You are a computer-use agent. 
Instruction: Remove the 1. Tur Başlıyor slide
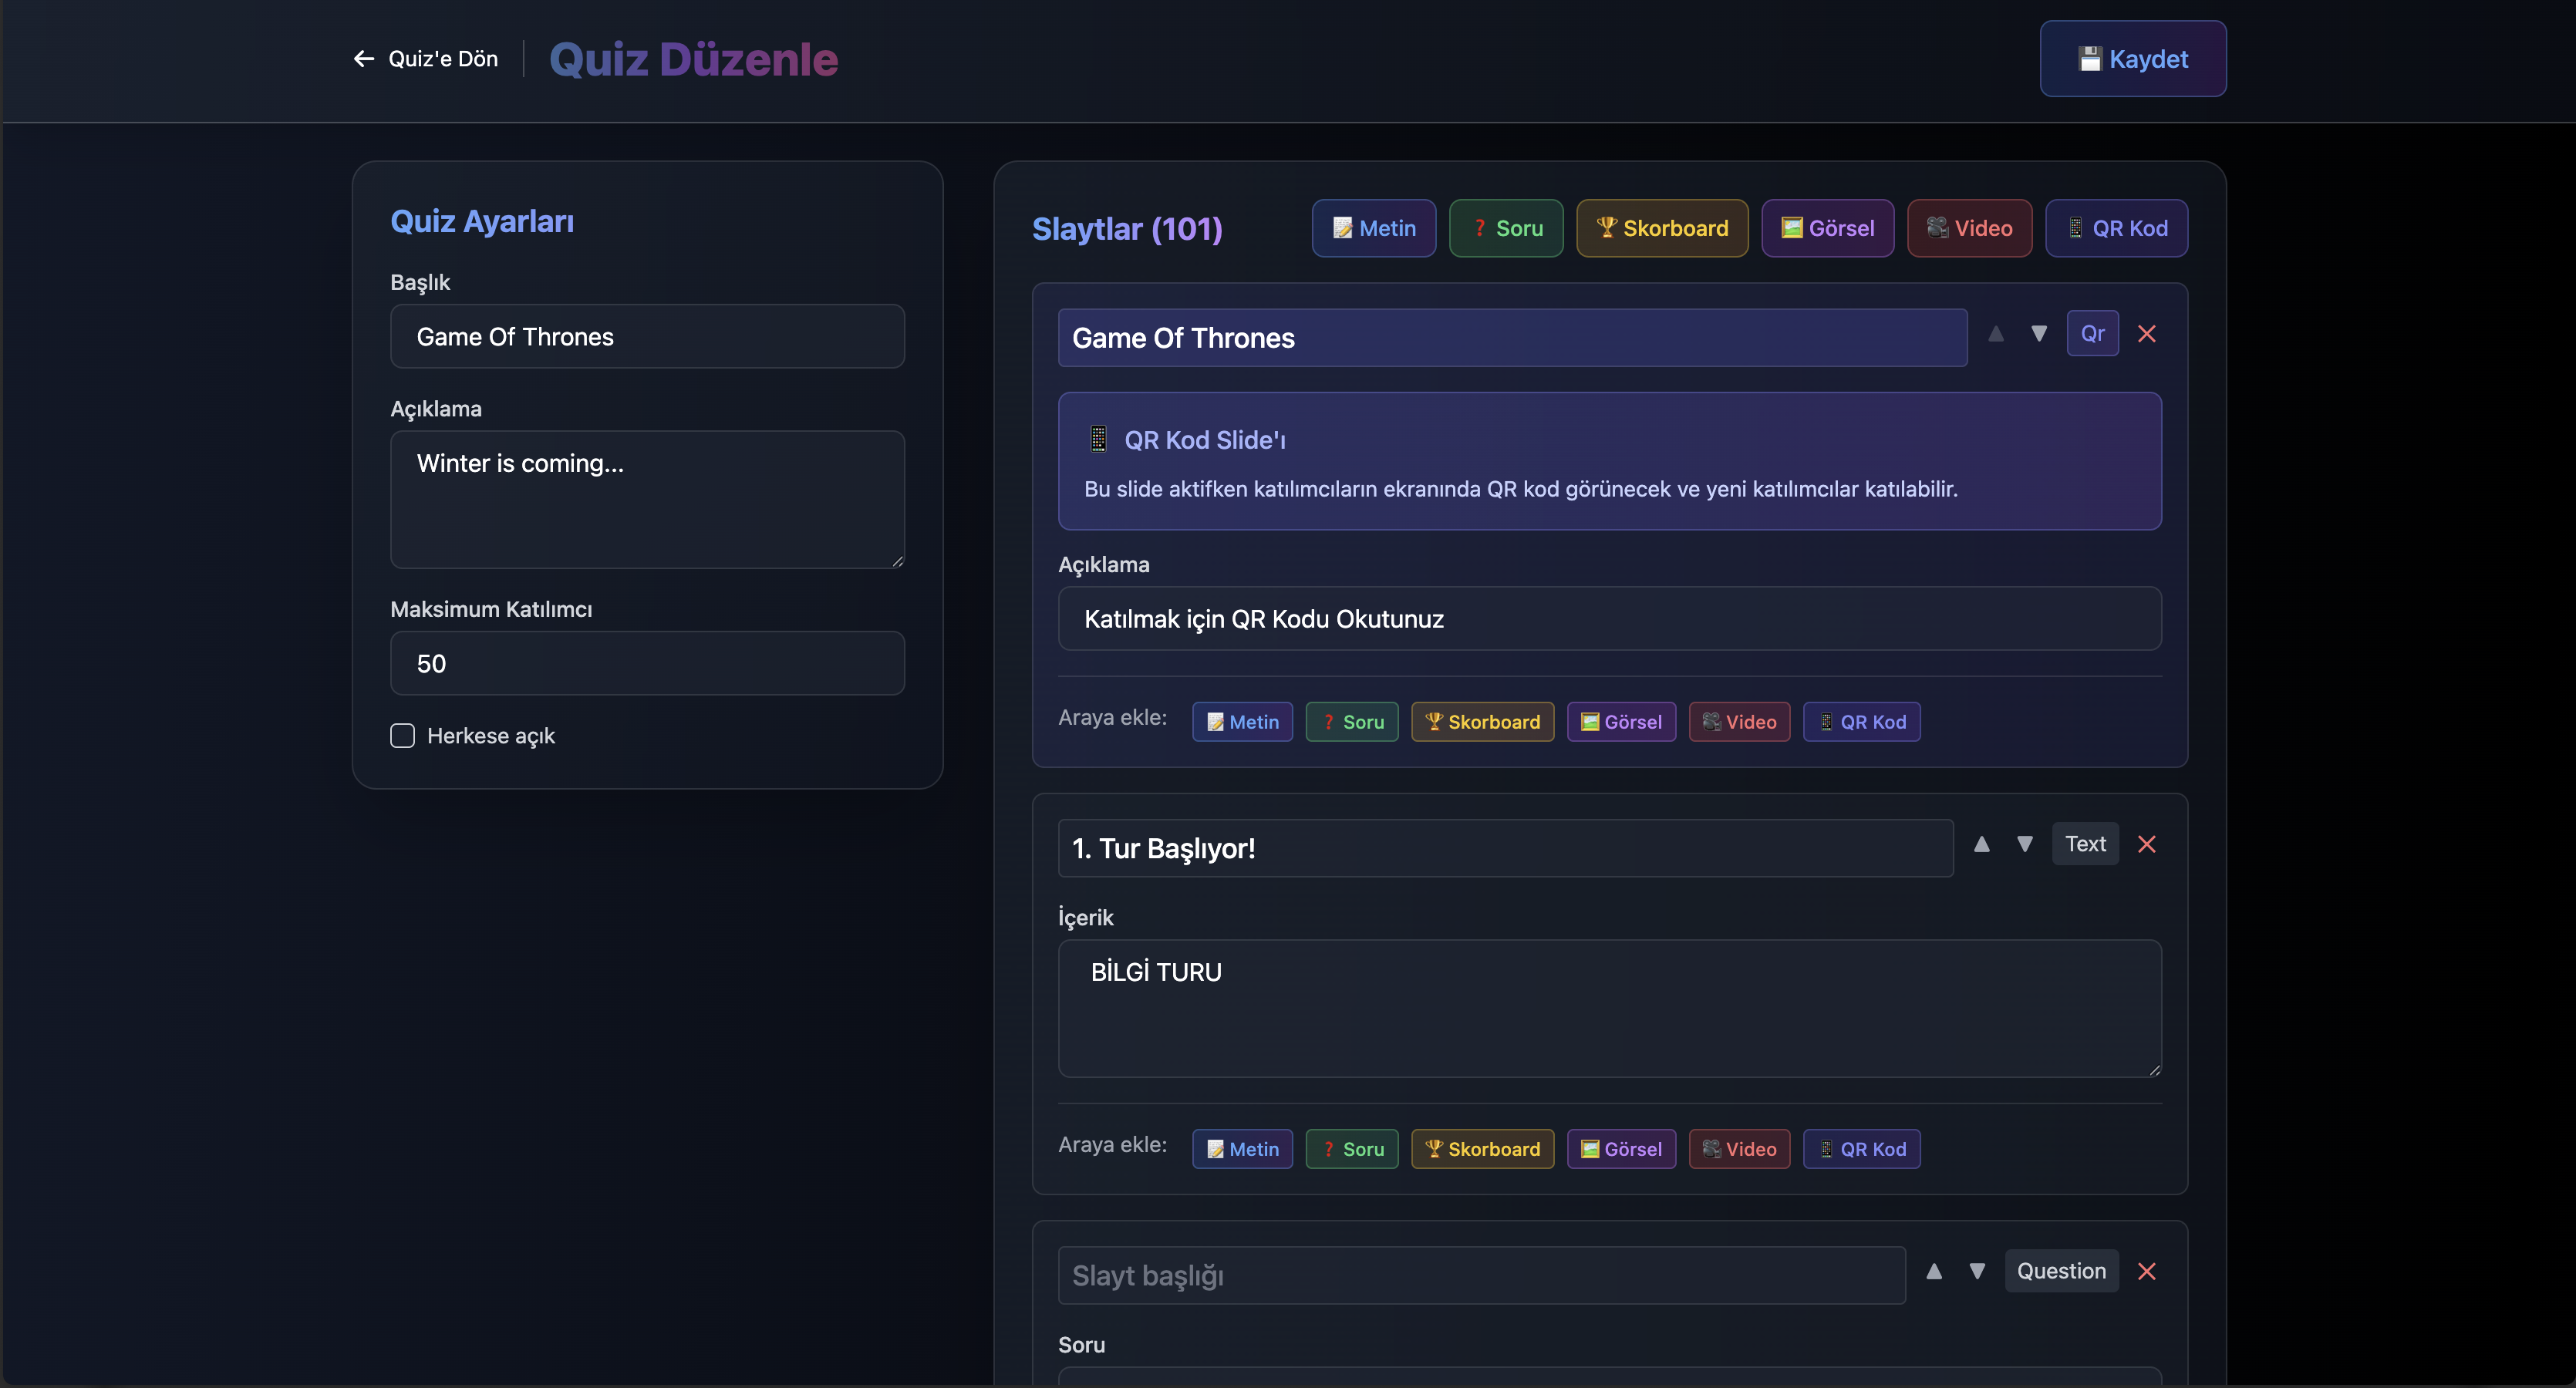(2146, 844)
